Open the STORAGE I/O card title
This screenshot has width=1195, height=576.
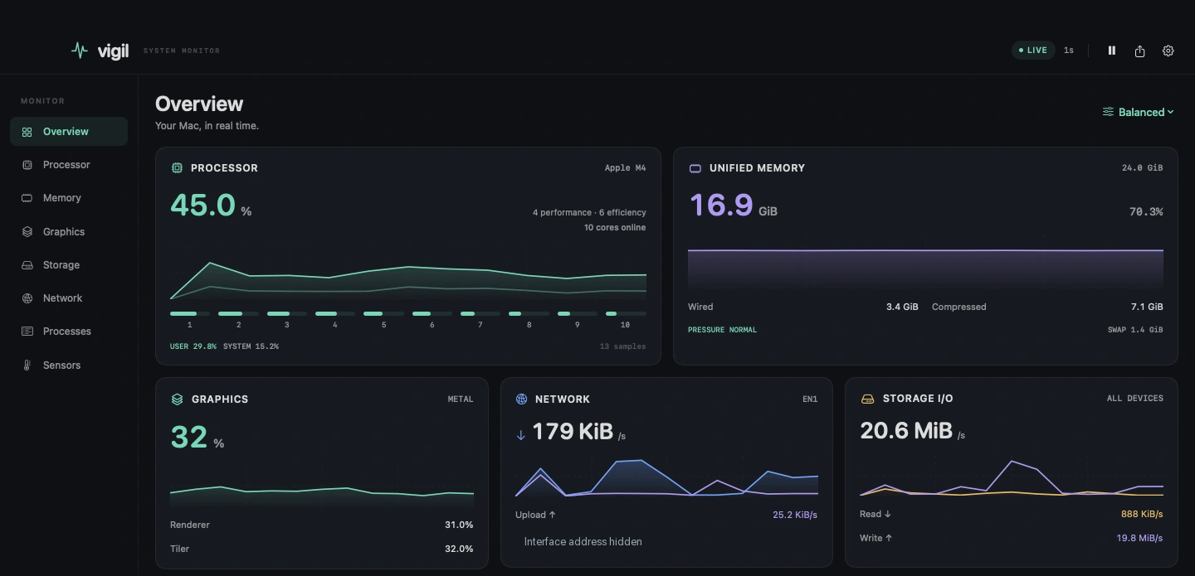(x=918, y=399)
